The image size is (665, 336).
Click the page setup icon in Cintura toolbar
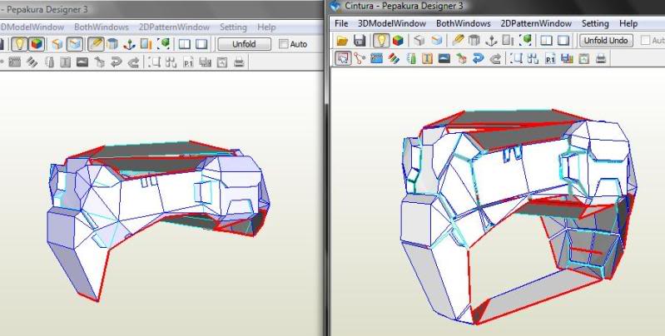584,58
